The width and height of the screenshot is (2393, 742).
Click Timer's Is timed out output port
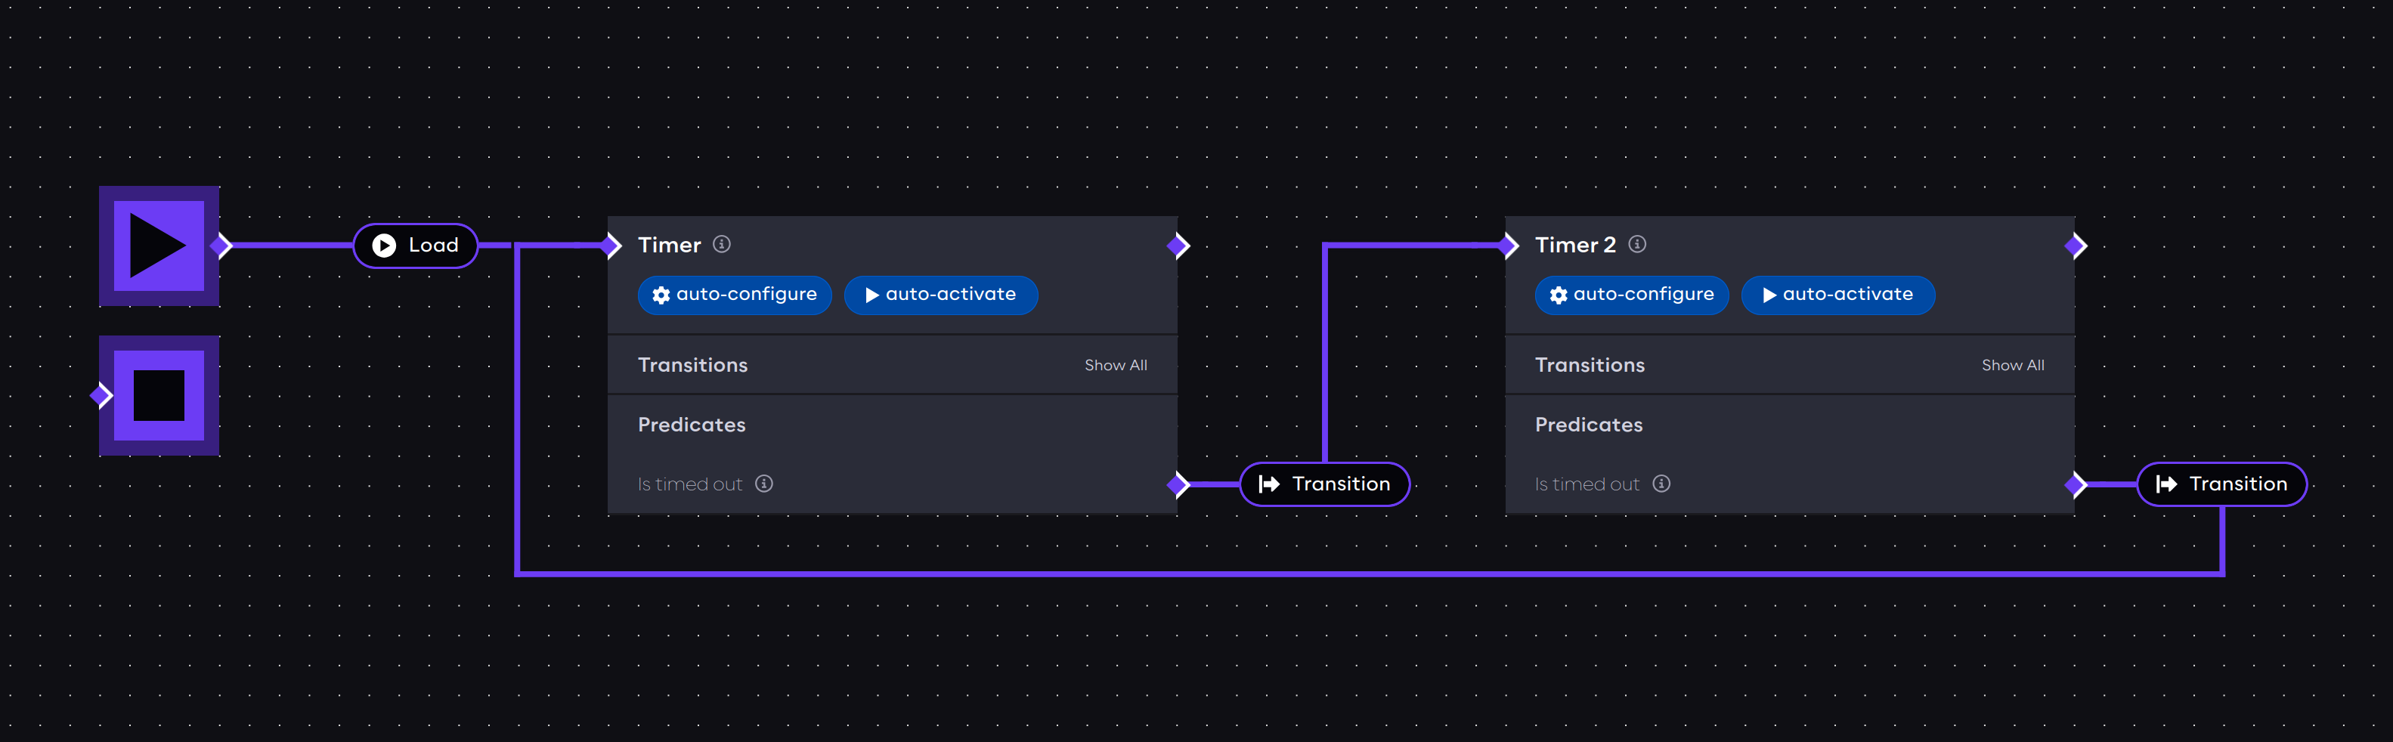pyautogui.click(x=1178, y=485)
